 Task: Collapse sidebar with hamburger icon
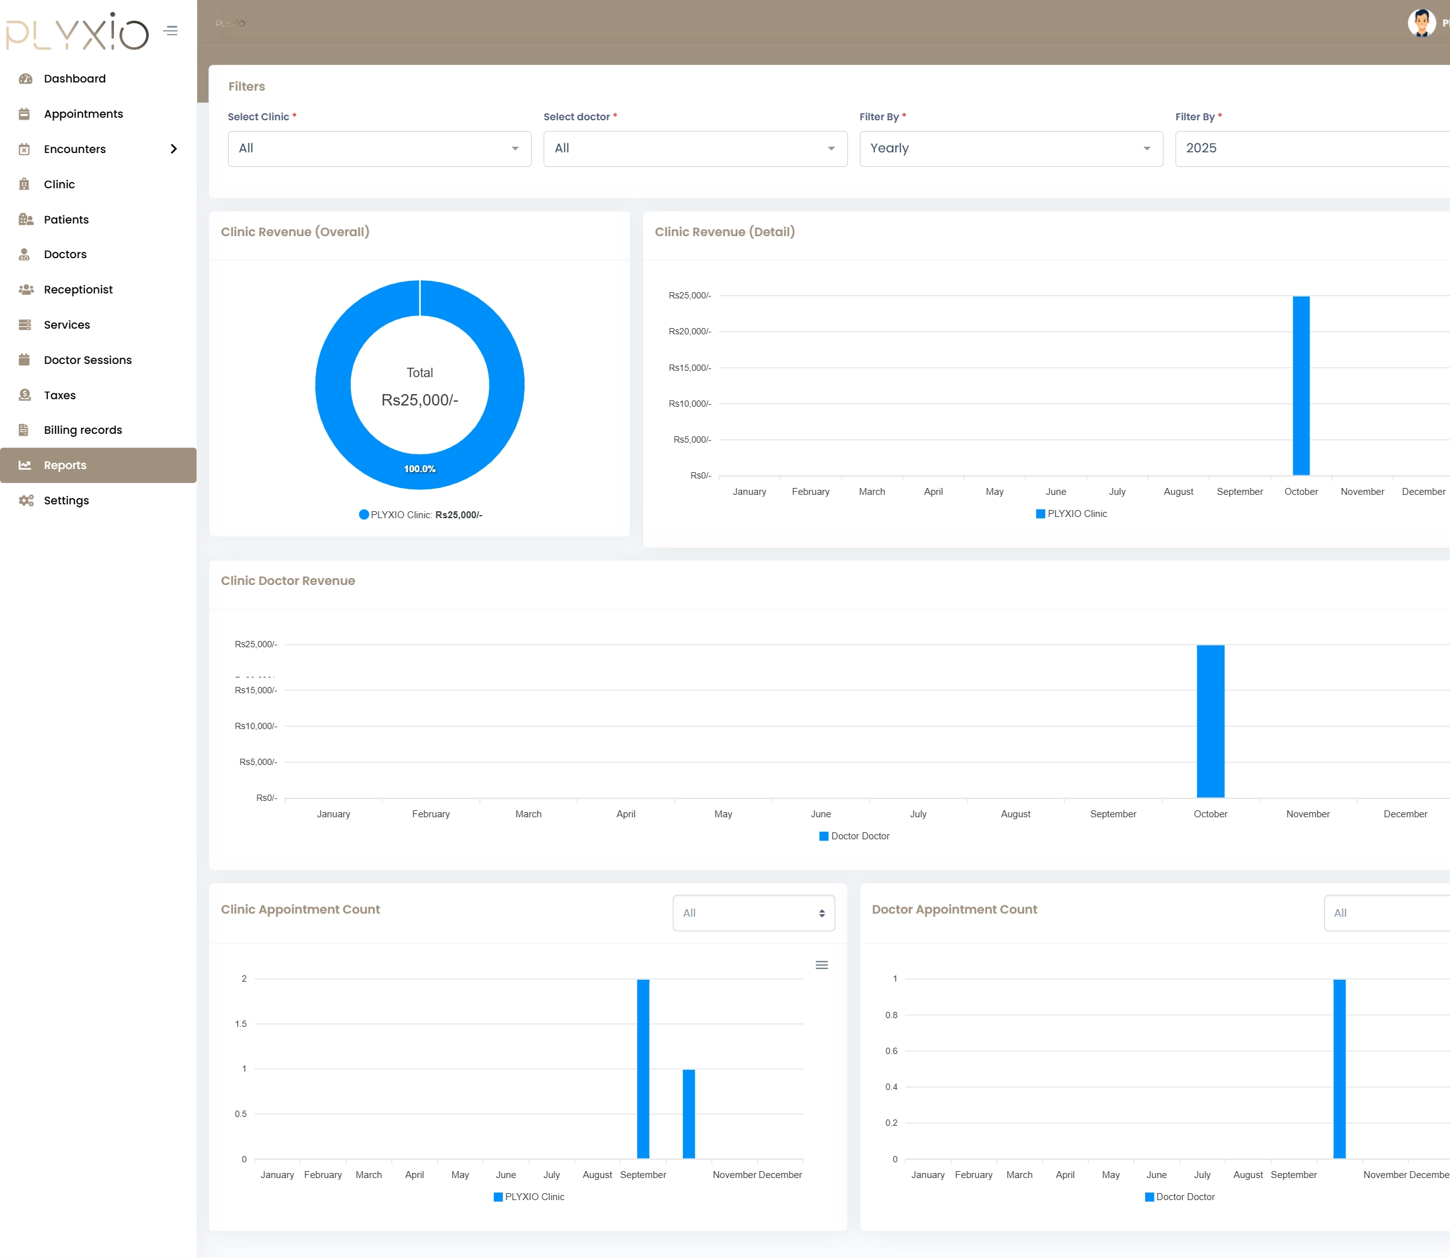tap(171, 30)
